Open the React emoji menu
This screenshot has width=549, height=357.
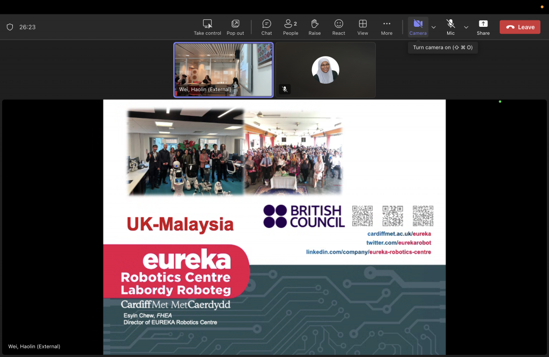click(339, 27)
